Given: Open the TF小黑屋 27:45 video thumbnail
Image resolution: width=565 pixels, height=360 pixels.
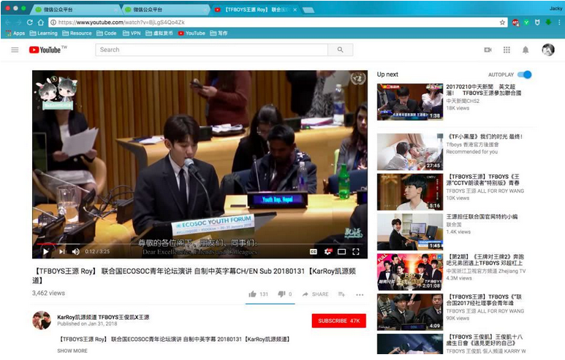Looking at the screenshot, I should [410, 152].
